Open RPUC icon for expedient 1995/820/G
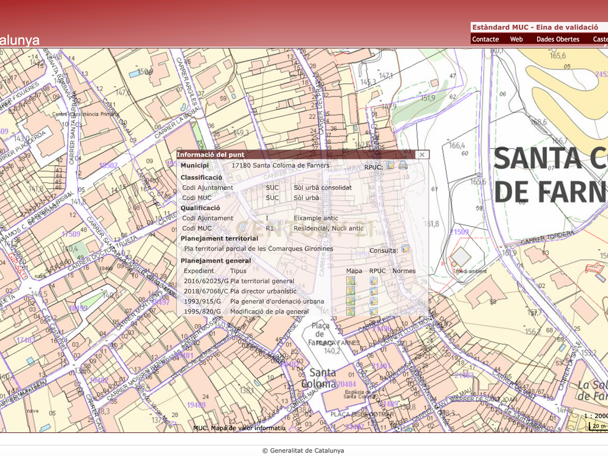 (374, 311)
